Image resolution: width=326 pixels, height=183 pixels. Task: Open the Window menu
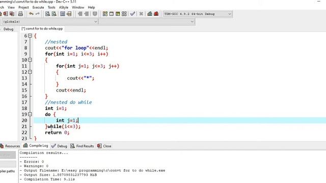click(78, 7)
